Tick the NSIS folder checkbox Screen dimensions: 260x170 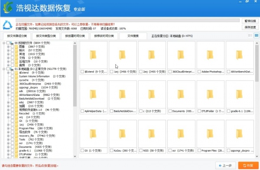[x=140, y=150]
